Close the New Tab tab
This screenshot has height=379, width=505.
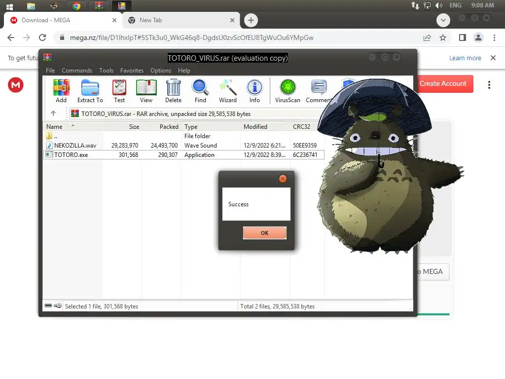(x=232, y=20)
